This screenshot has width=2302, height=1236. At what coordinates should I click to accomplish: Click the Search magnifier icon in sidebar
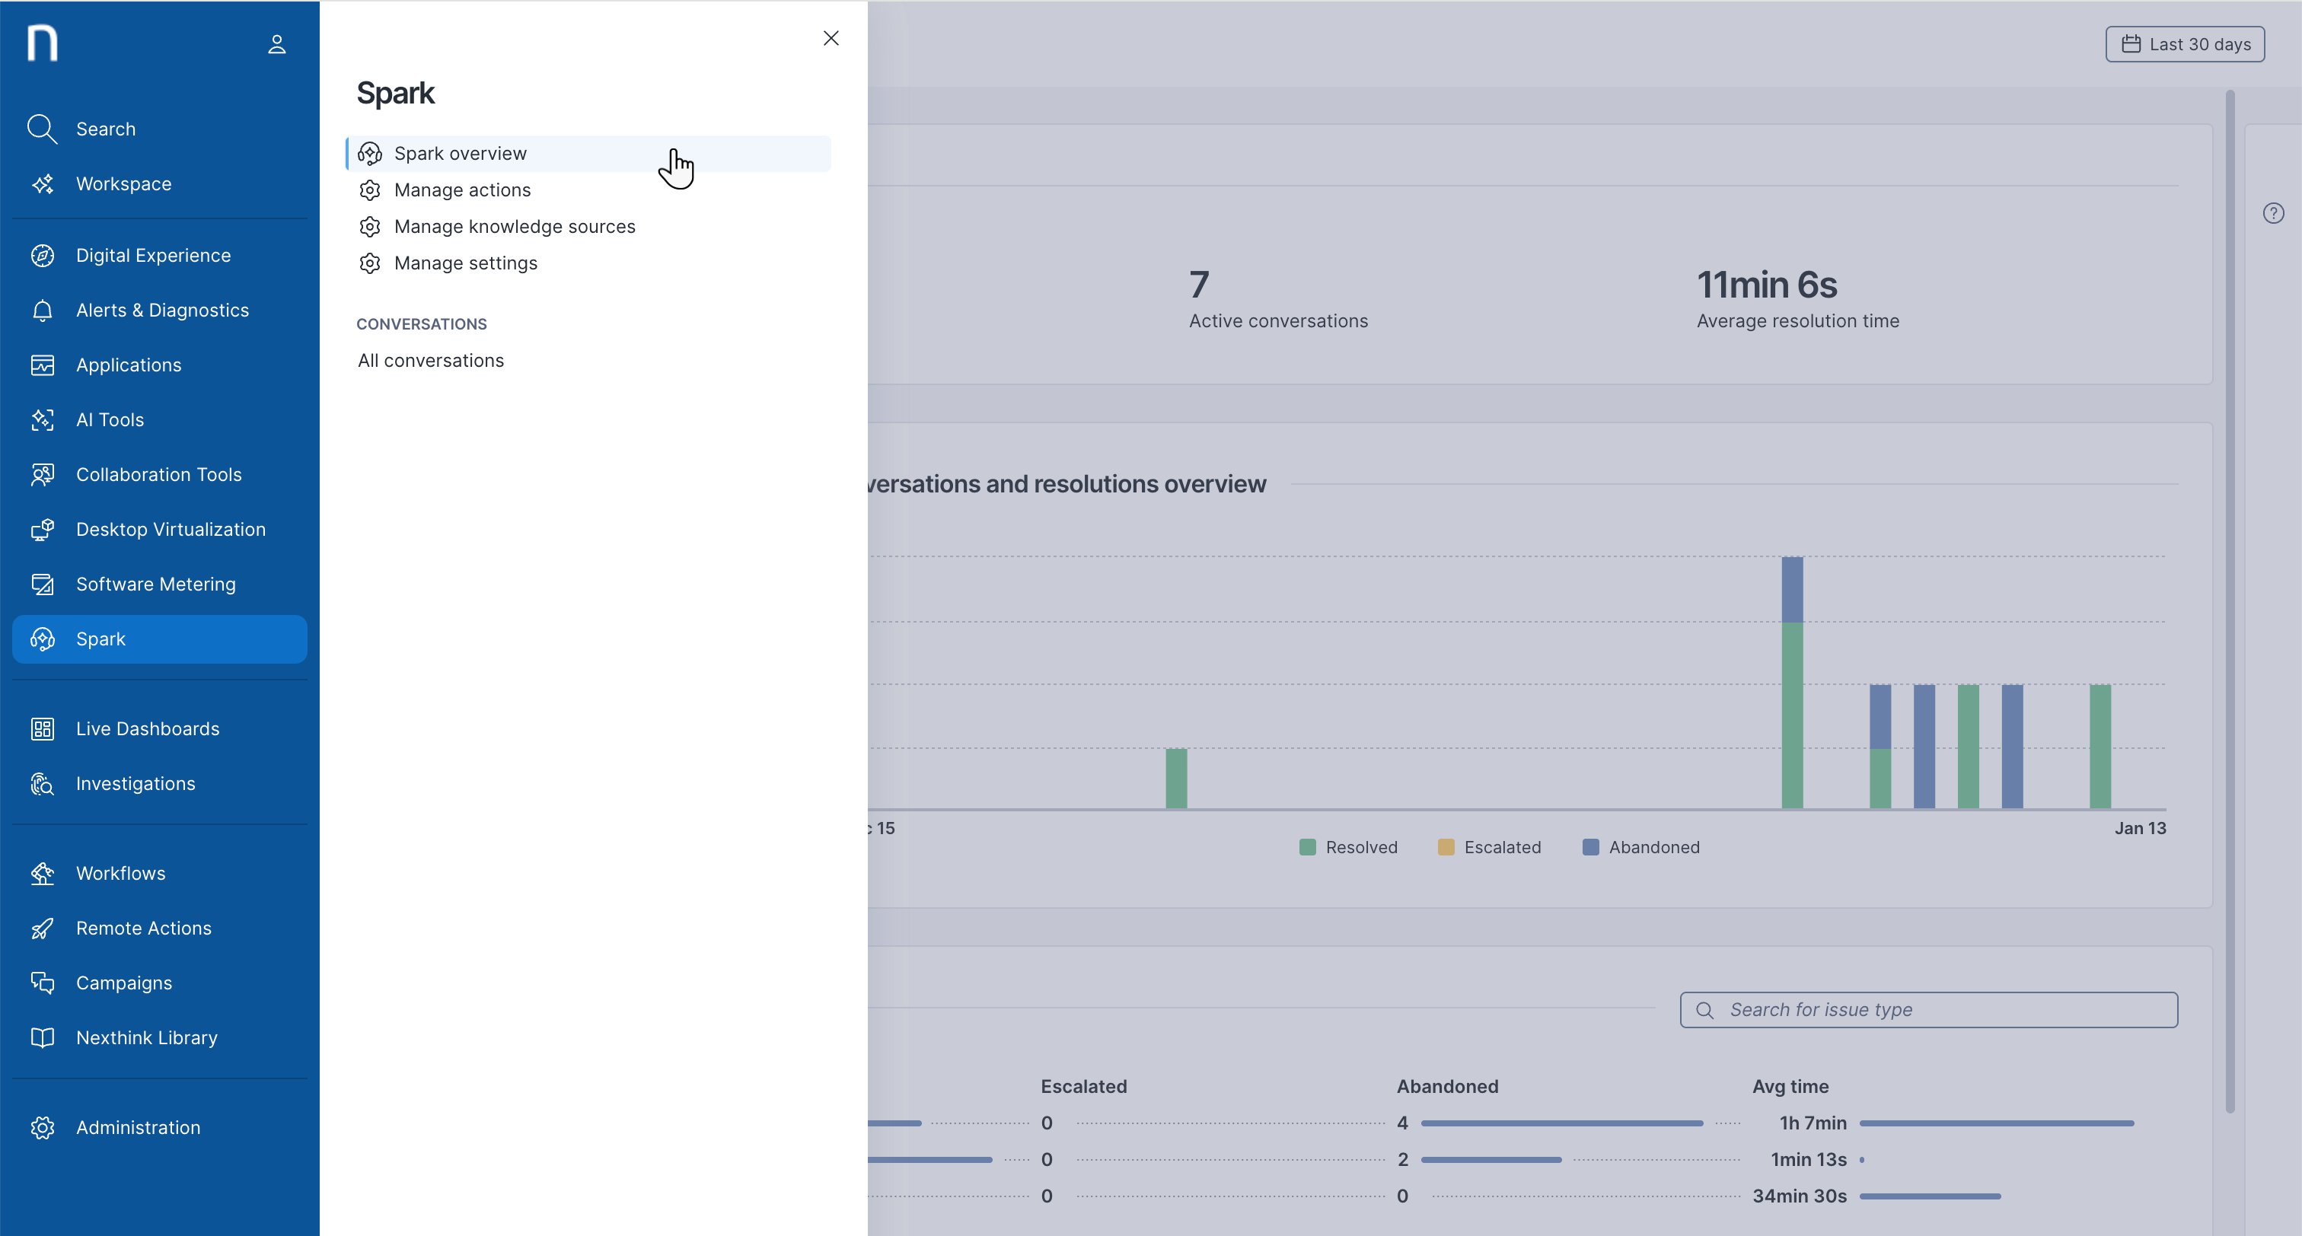[x=41, y=129]
